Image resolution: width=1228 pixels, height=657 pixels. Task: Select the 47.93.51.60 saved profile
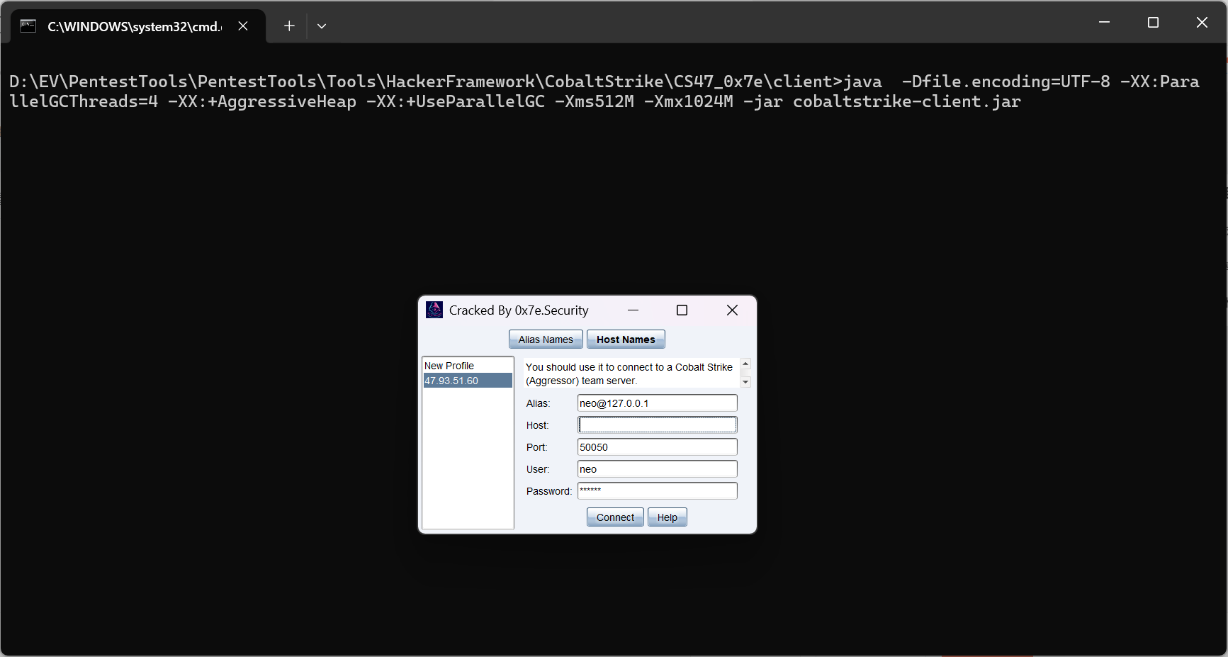[451, 380]
